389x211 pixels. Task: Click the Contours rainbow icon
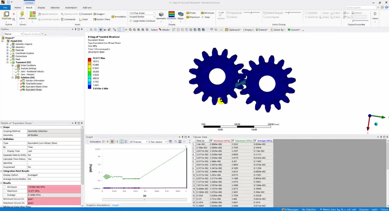171,14
